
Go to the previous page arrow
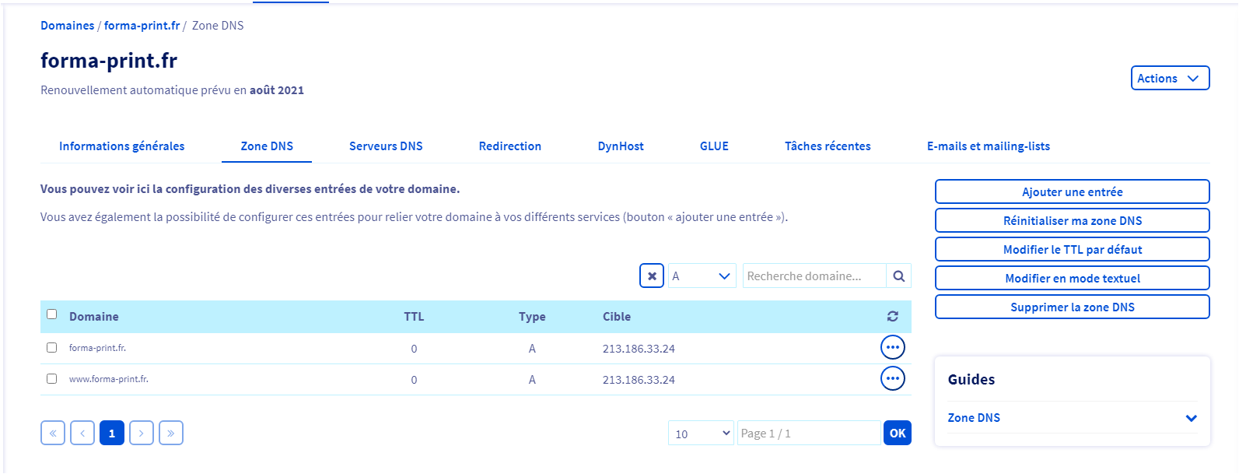point(82,434)
